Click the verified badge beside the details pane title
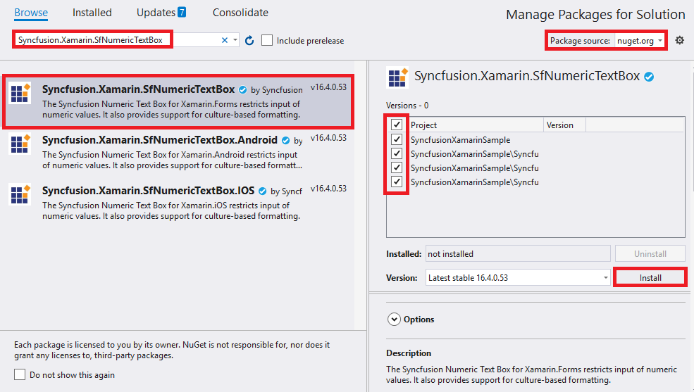The image size is (694, 392). point(649,77)
